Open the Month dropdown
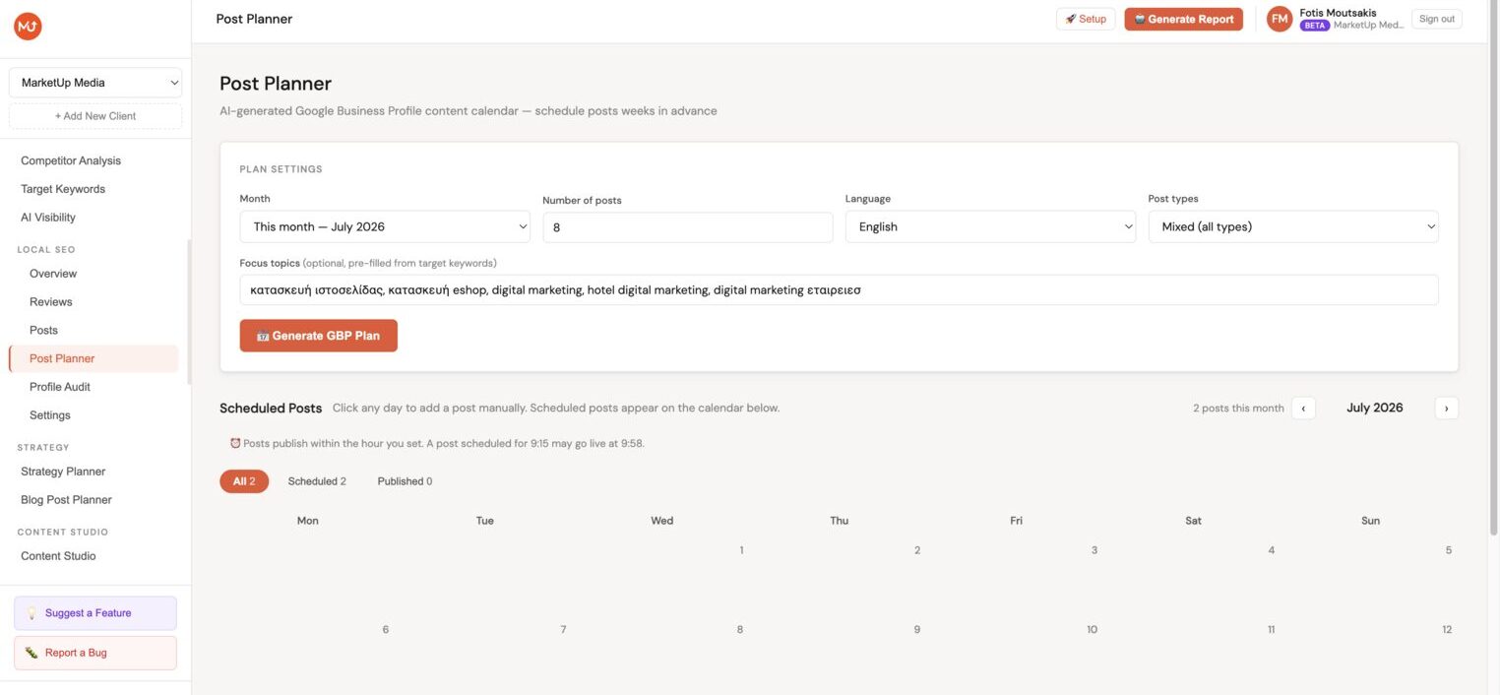This screenshot has width=1500, height=695. click(385, 226)
